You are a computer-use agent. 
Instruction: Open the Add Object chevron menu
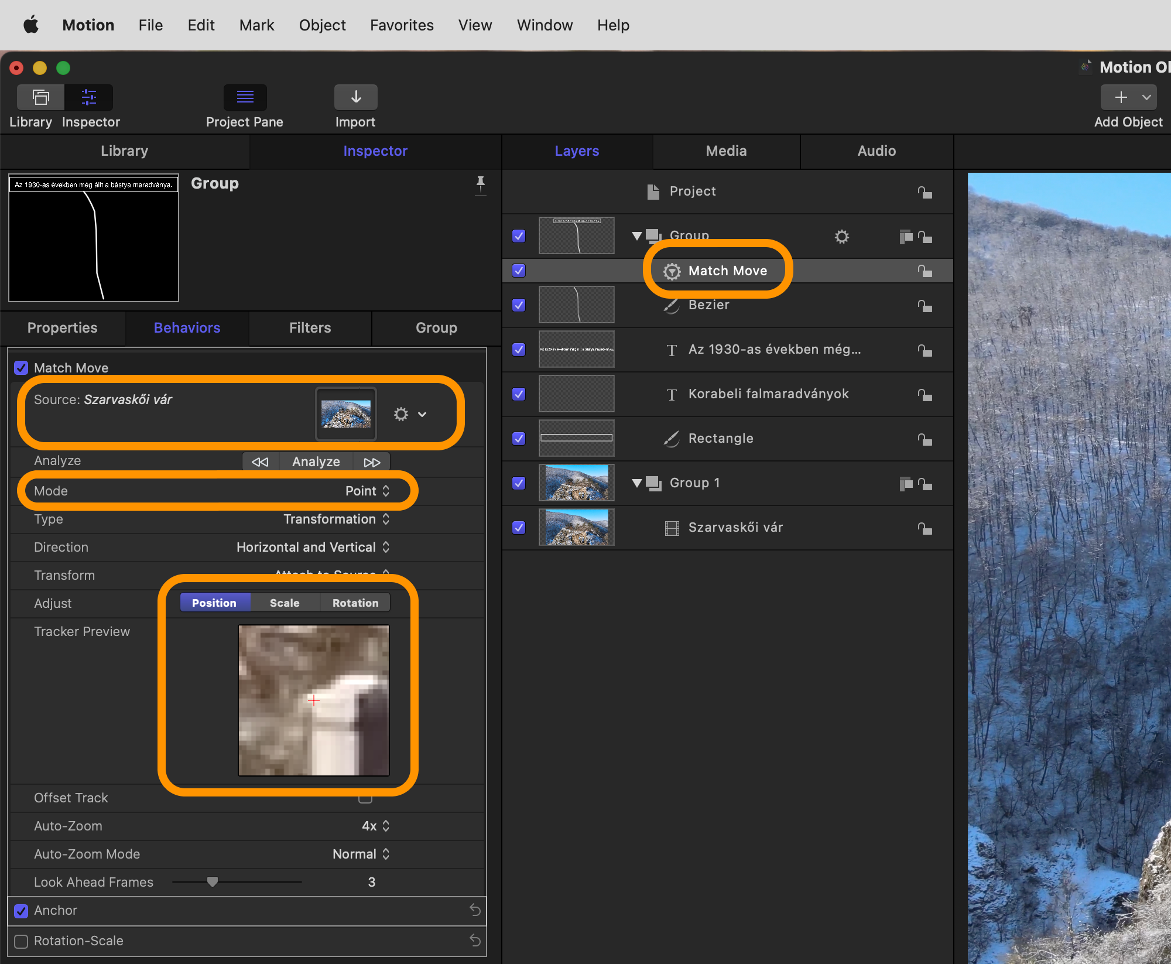click(x=1146, y=97)
